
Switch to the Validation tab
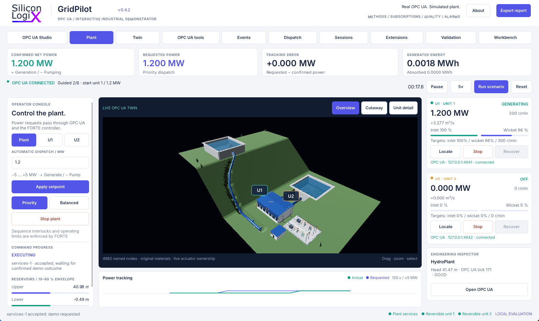(x=451, y=38)
